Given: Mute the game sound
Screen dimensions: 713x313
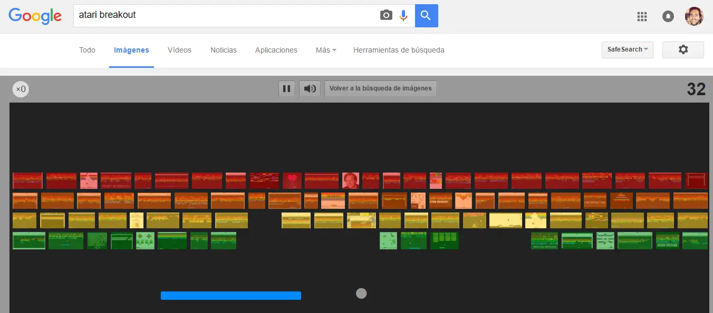Looking at the screenshot, I should (310, 88).
